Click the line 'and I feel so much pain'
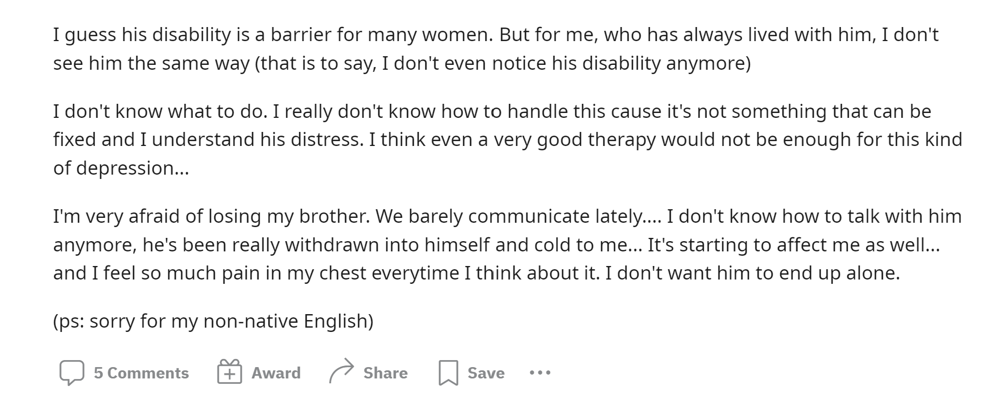The width and height of the screenshot is (982, 419). 477,273
